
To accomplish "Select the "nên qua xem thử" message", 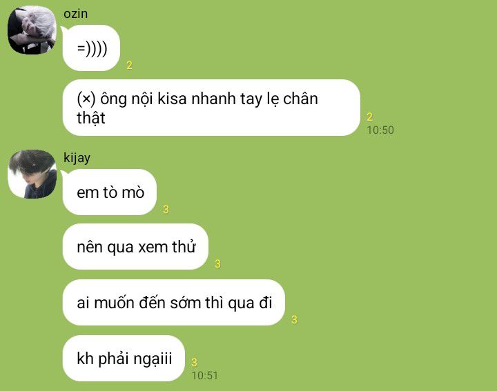I will (135, 247).
